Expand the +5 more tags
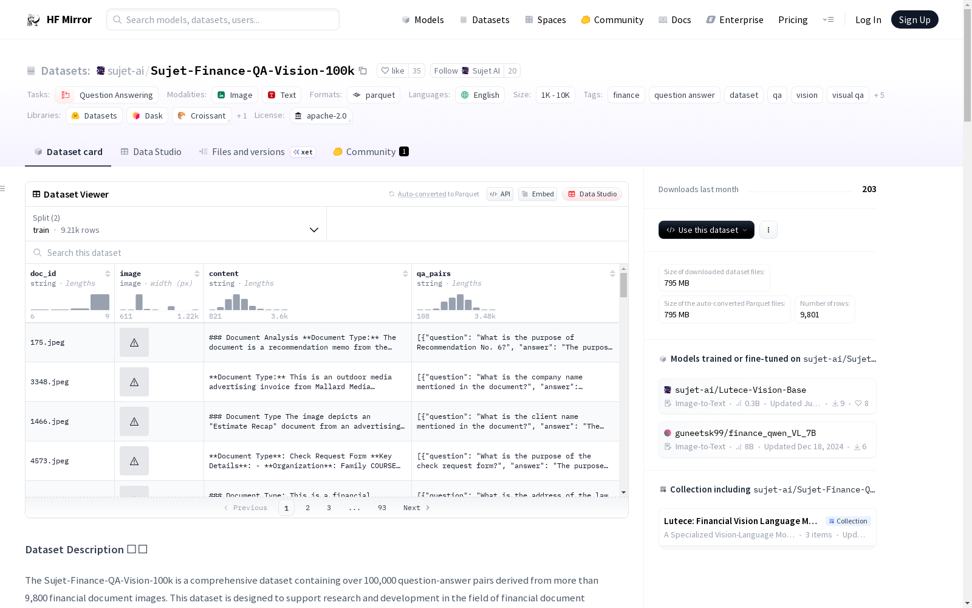Image resolution: width=972 pixels, height=608 pixels. tap(879, 95)
